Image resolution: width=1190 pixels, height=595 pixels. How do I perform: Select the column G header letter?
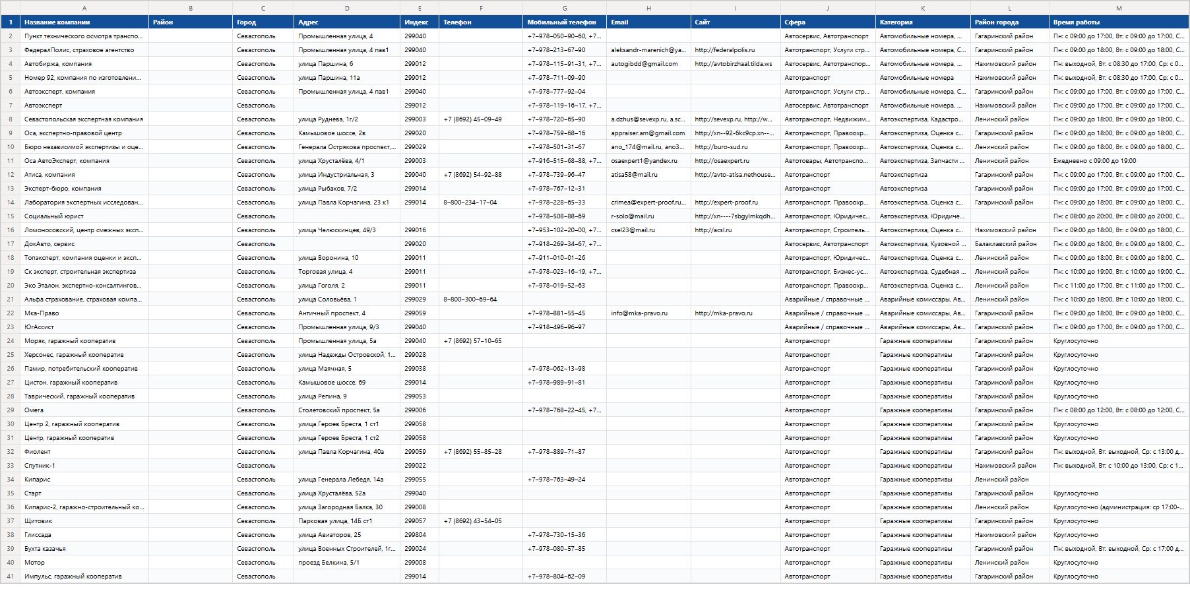pyautogui.click(x=565, y=8)
